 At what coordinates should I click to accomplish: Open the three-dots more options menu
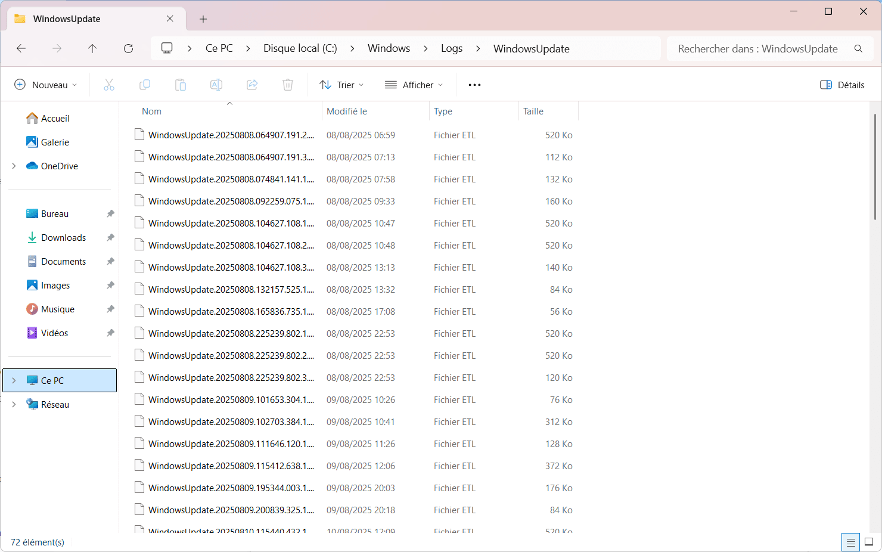[474, 85]
